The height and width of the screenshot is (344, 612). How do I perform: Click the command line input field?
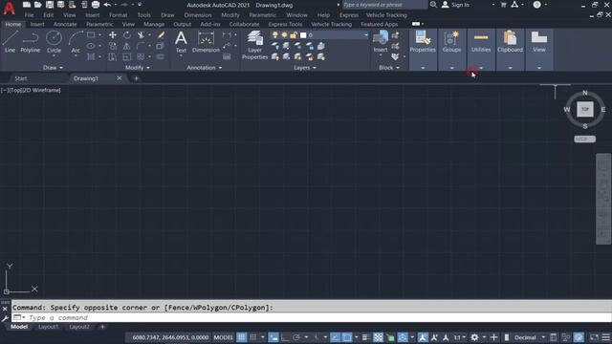[313, 317]
